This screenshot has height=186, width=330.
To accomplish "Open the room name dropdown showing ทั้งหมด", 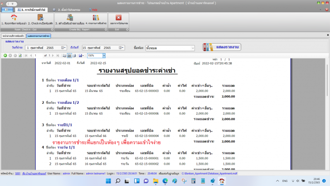I will 193,48.
